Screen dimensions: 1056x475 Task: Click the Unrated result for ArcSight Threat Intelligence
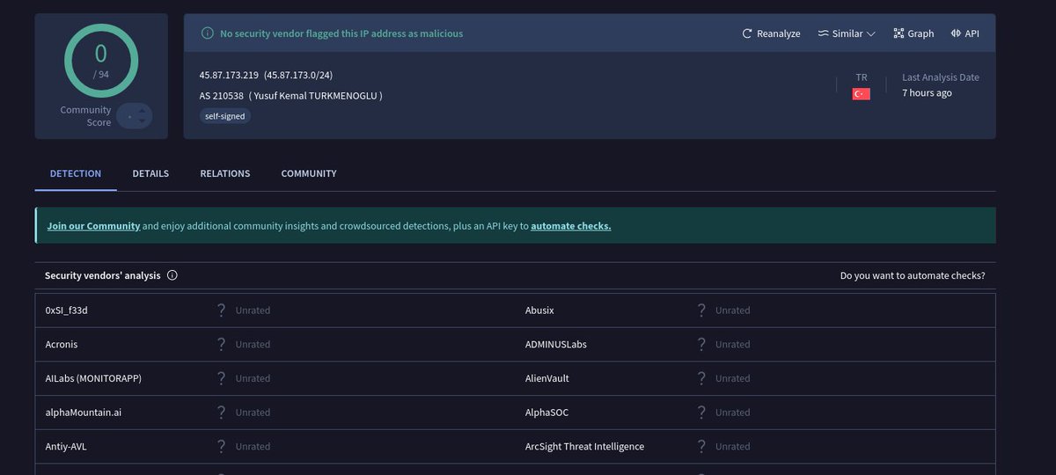(x=733, y=446)
